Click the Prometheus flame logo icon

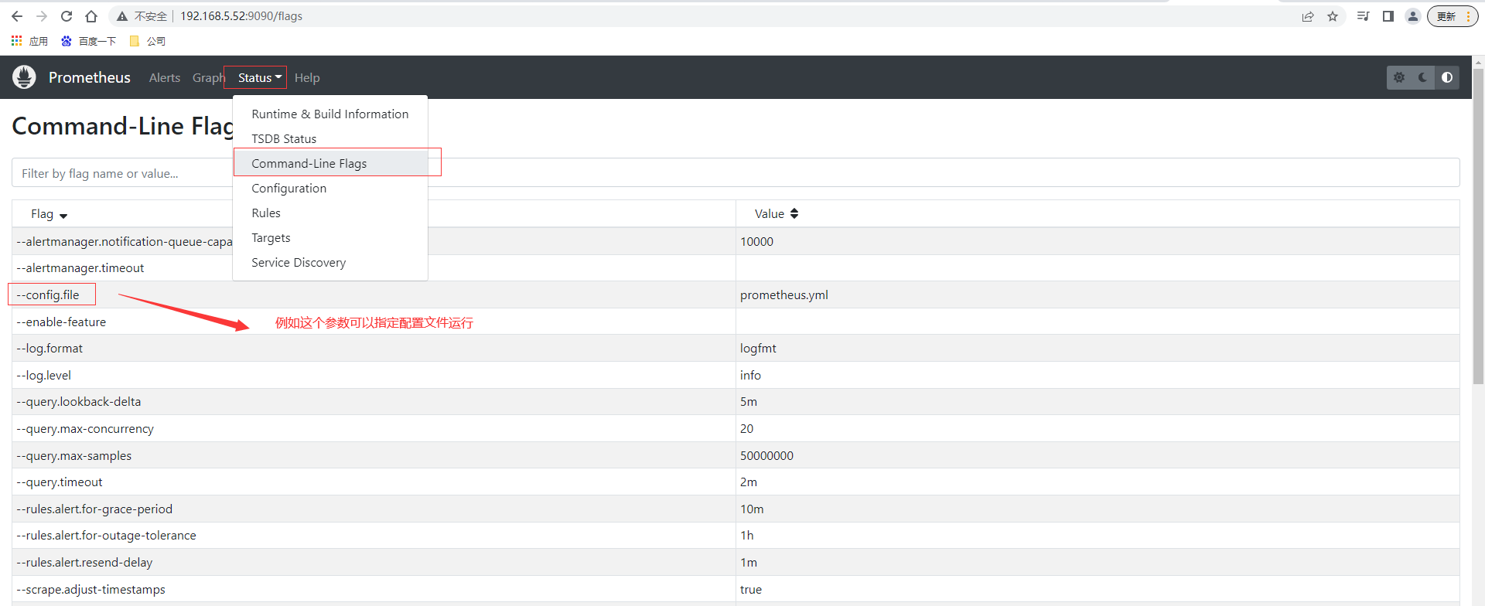click(x=24, y=77)
